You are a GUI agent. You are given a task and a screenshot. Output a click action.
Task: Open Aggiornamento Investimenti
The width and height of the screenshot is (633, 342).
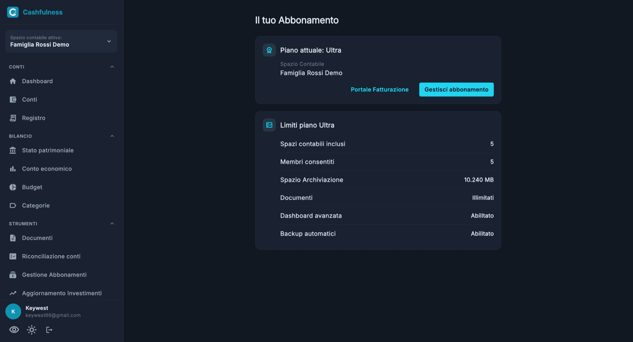coord(61,293)
